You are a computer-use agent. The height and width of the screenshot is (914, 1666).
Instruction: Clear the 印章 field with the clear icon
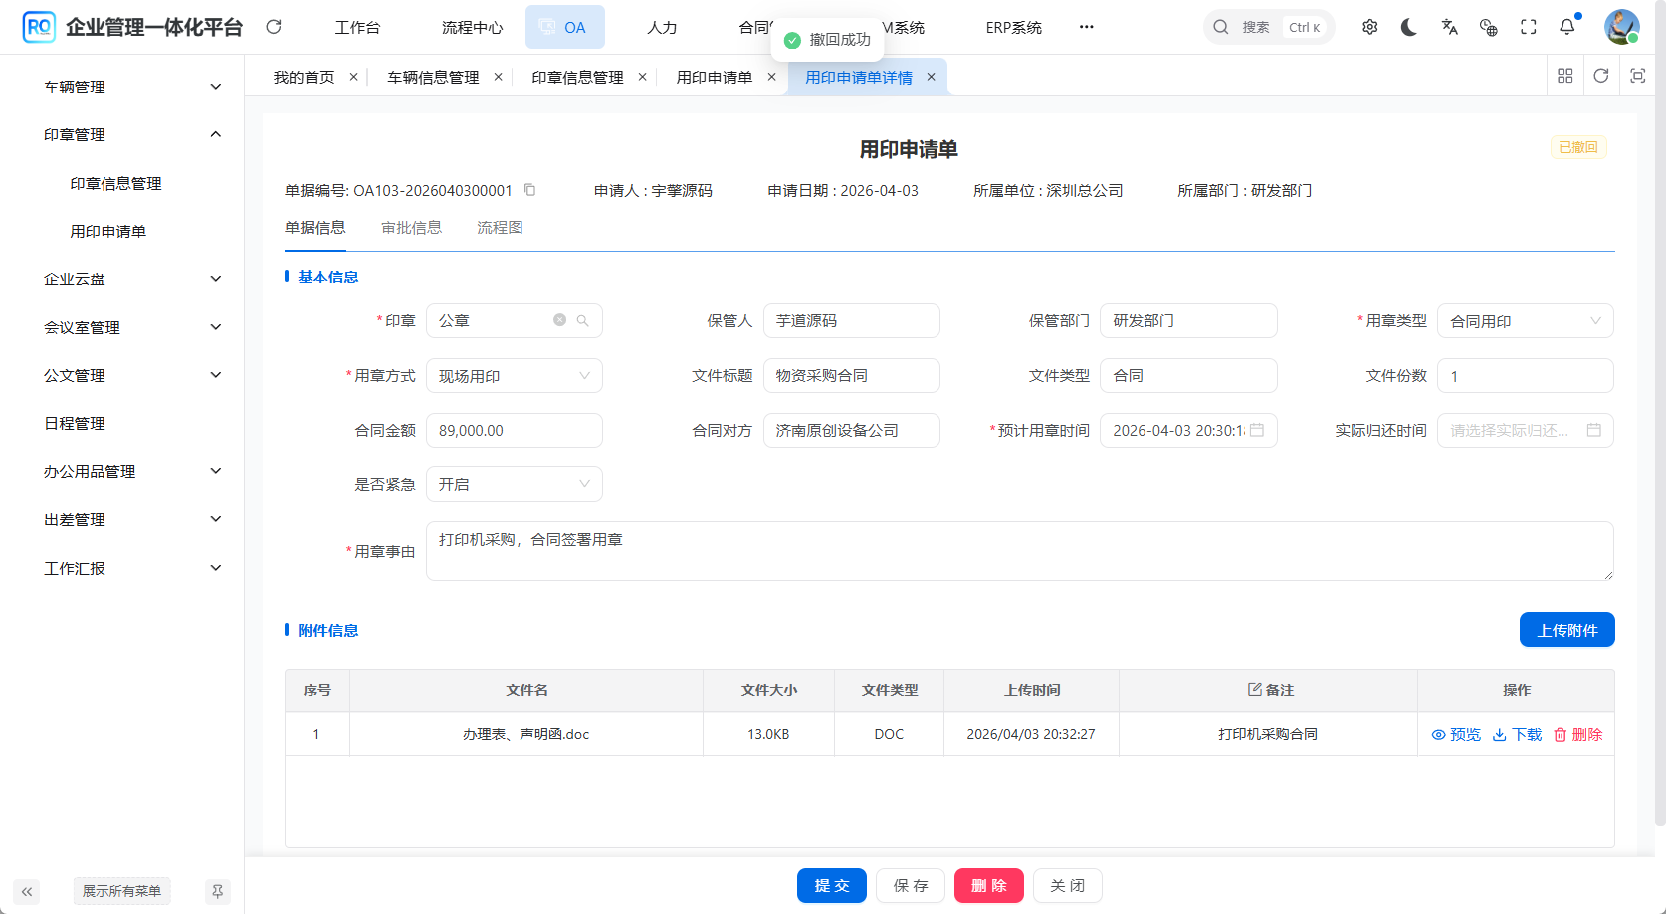(x=560, y=320)
